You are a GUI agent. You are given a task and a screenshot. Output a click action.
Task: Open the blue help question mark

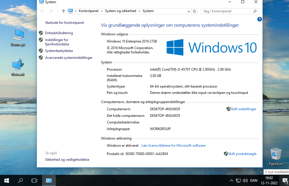[260, 19]
